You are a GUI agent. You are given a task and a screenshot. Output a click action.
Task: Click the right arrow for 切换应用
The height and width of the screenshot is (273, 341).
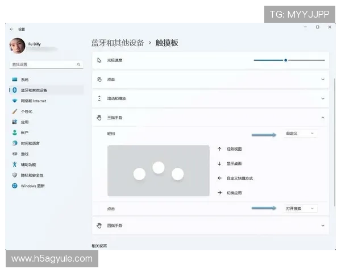219,193
